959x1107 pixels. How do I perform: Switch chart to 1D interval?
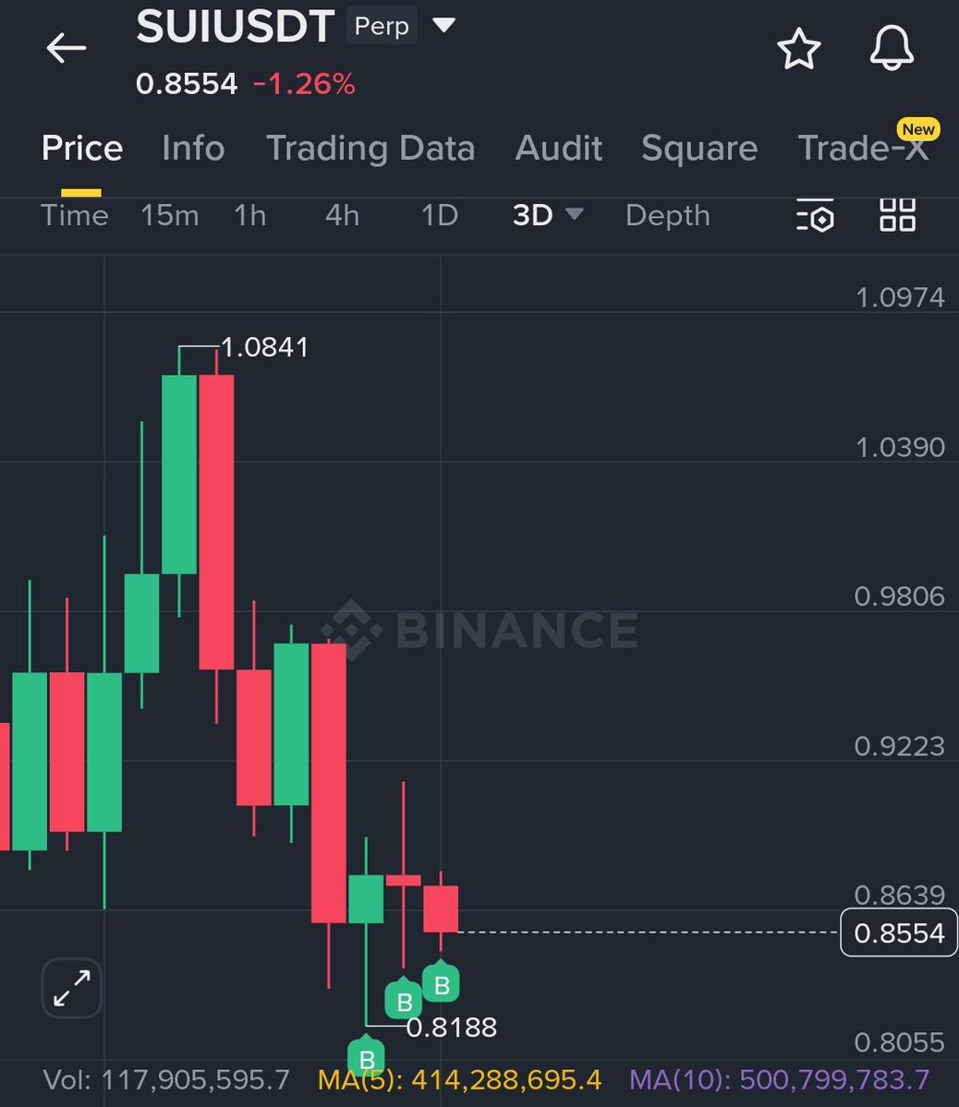click(x=440, y=215)
